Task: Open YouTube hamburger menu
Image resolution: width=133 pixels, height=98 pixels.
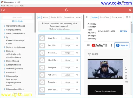Action: pyautogui.click(x=88, y=45)
